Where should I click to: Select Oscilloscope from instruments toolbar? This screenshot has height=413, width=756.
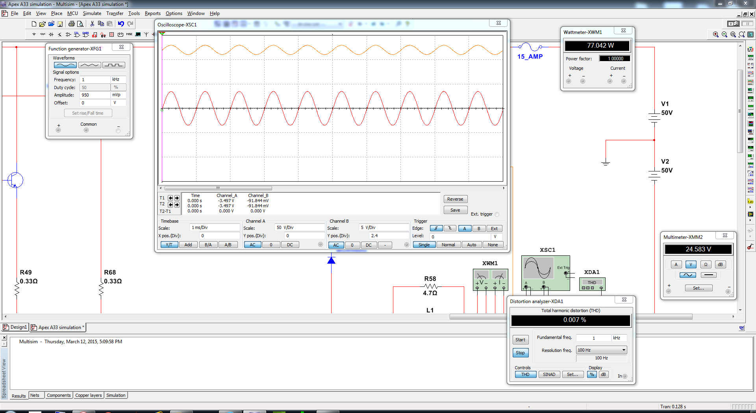(x=750, y=73)
